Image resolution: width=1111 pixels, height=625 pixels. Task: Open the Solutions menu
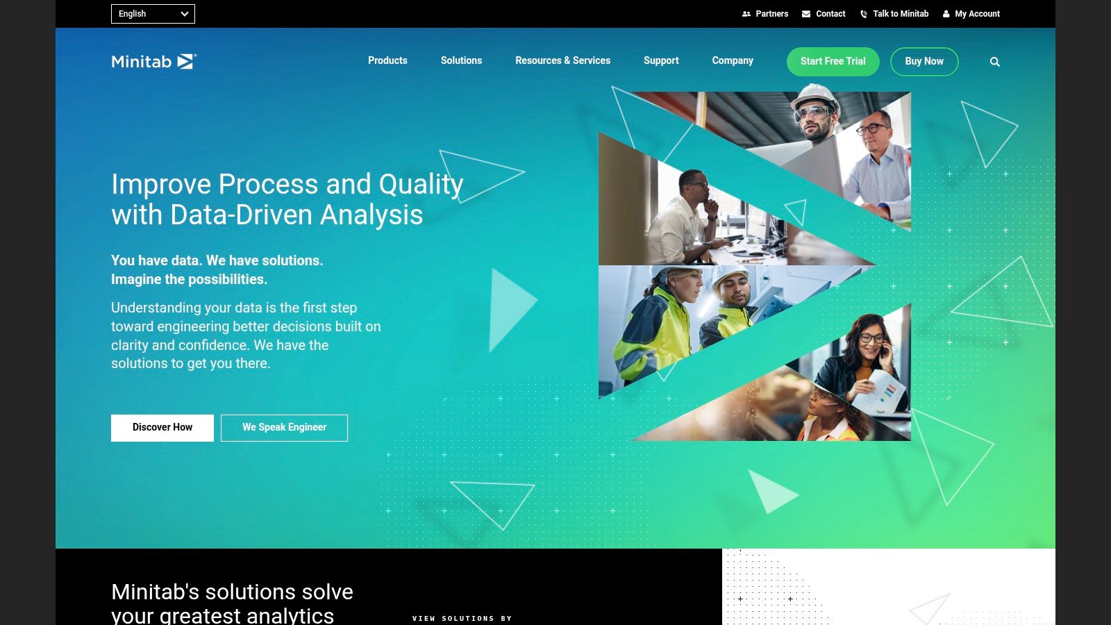coord(461,60)
